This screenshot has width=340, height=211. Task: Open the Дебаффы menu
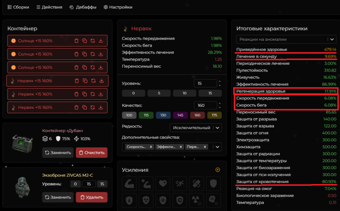83,7
